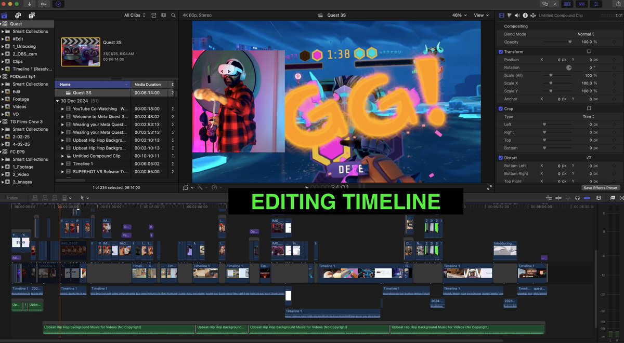Open the 46% zoom dropdown
Viewport: 624px width, 343px height.
point(459,16)
